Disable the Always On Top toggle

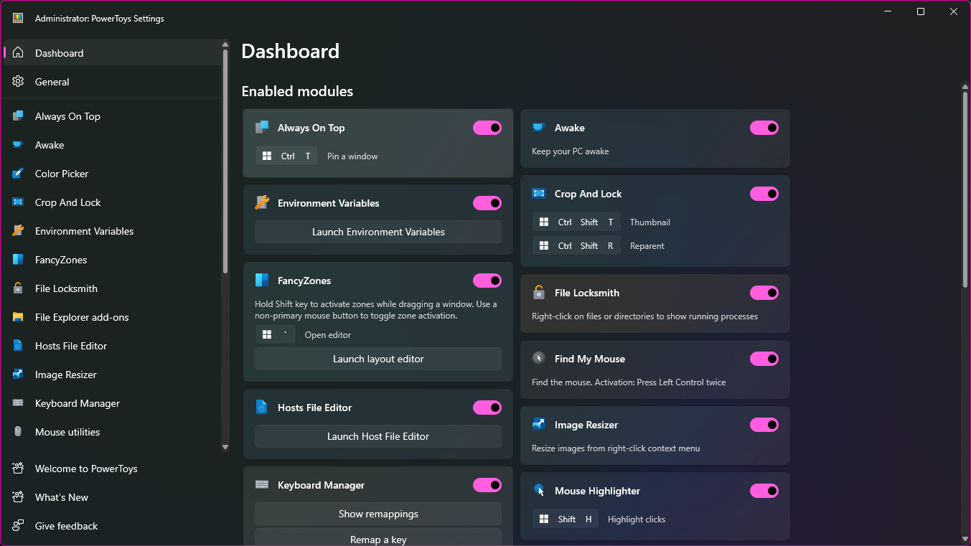(x=487, y=128)
